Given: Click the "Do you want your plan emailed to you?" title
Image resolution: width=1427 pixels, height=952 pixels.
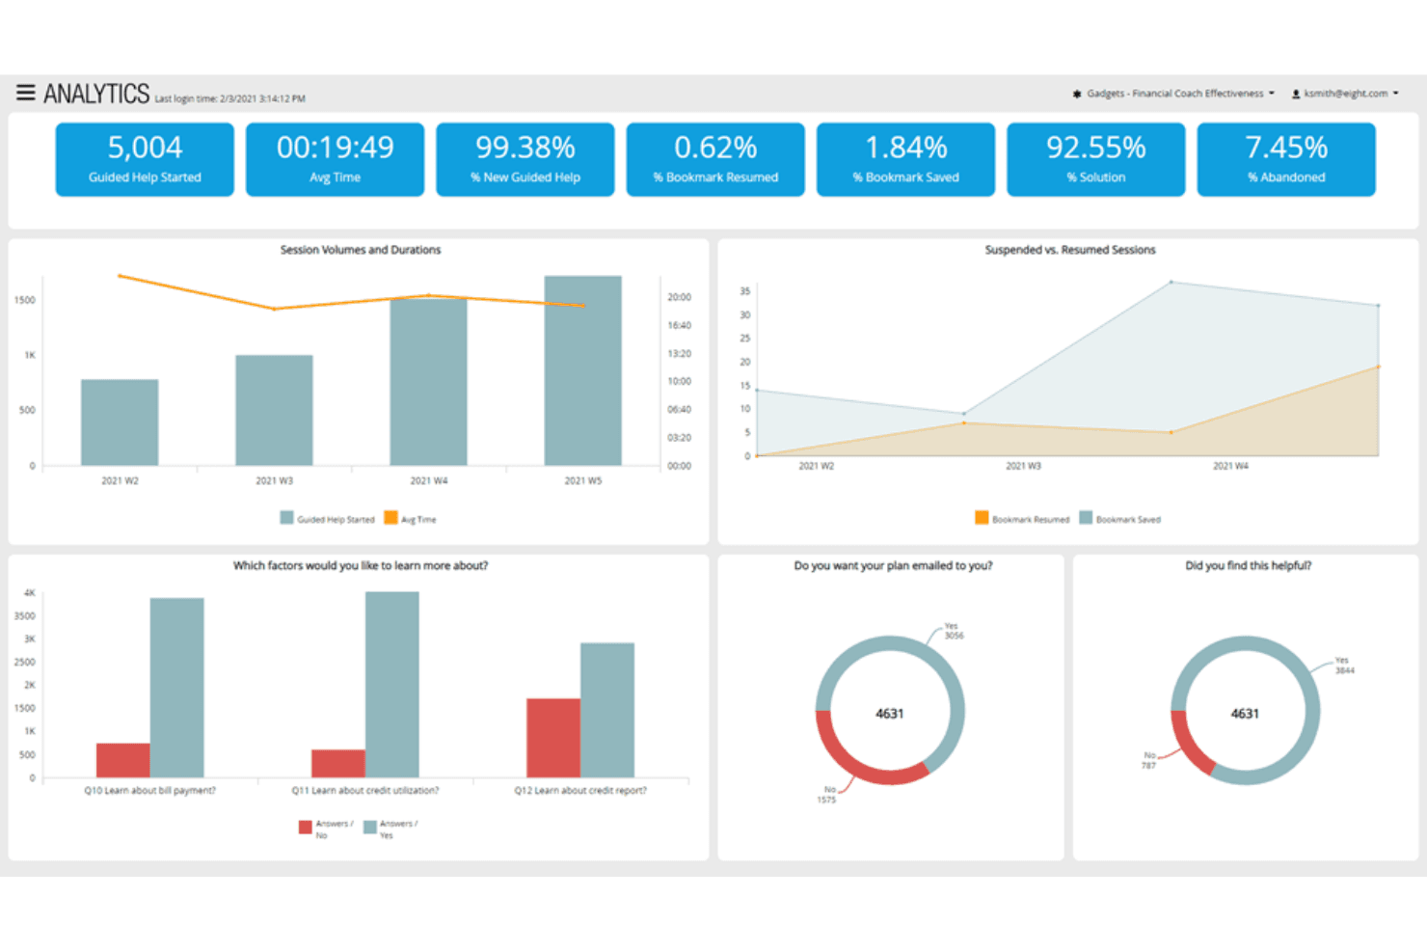Looking at the screenshot, I should pyautogui.click(x=893, y=566).
